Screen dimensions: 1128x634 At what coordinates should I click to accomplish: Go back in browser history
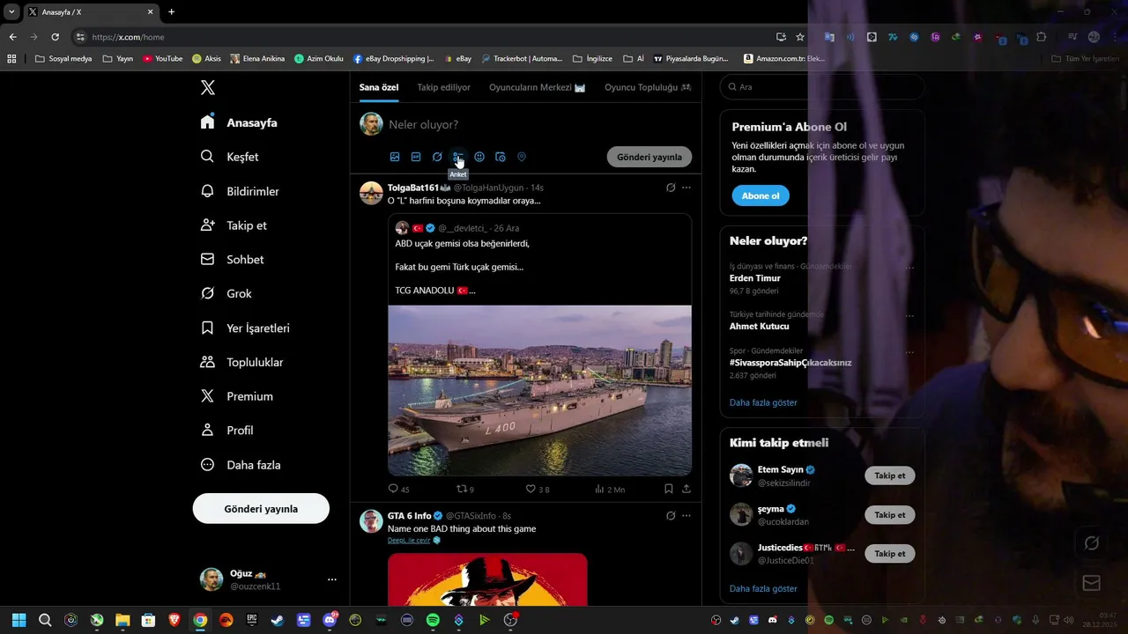pos(12,37)
